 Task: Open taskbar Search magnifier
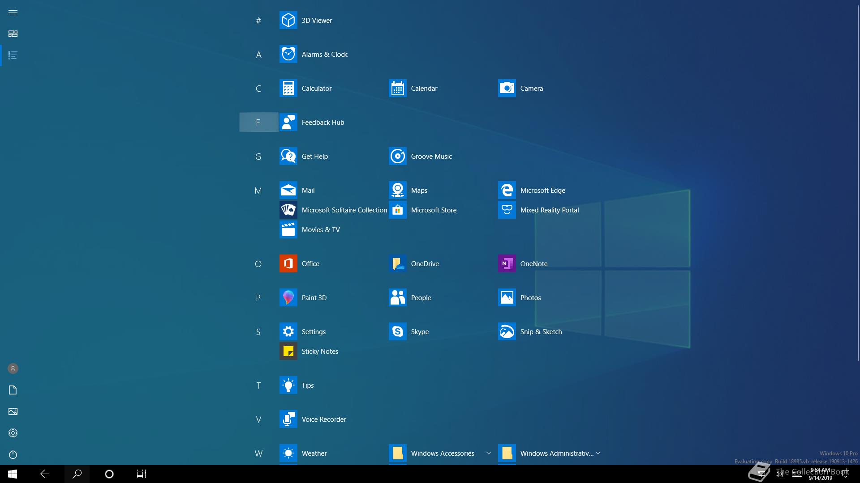[77, 474]
